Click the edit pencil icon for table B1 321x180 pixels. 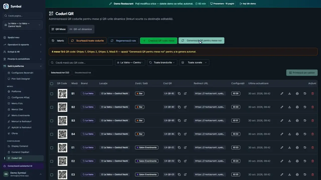(282, 93)
